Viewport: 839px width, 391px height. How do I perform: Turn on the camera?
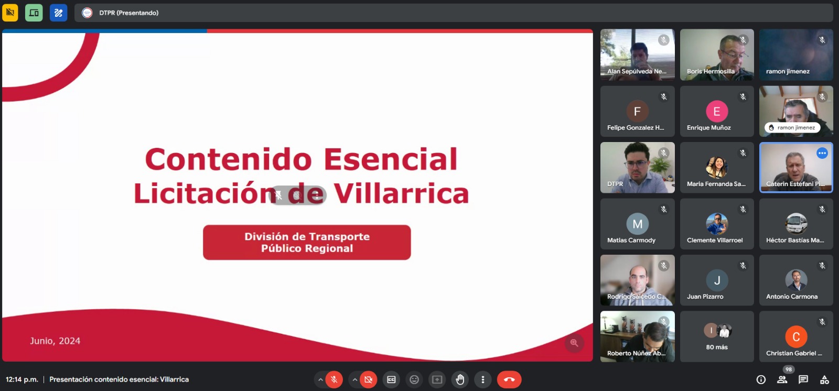pyautogui.click(x=369, y=379)
